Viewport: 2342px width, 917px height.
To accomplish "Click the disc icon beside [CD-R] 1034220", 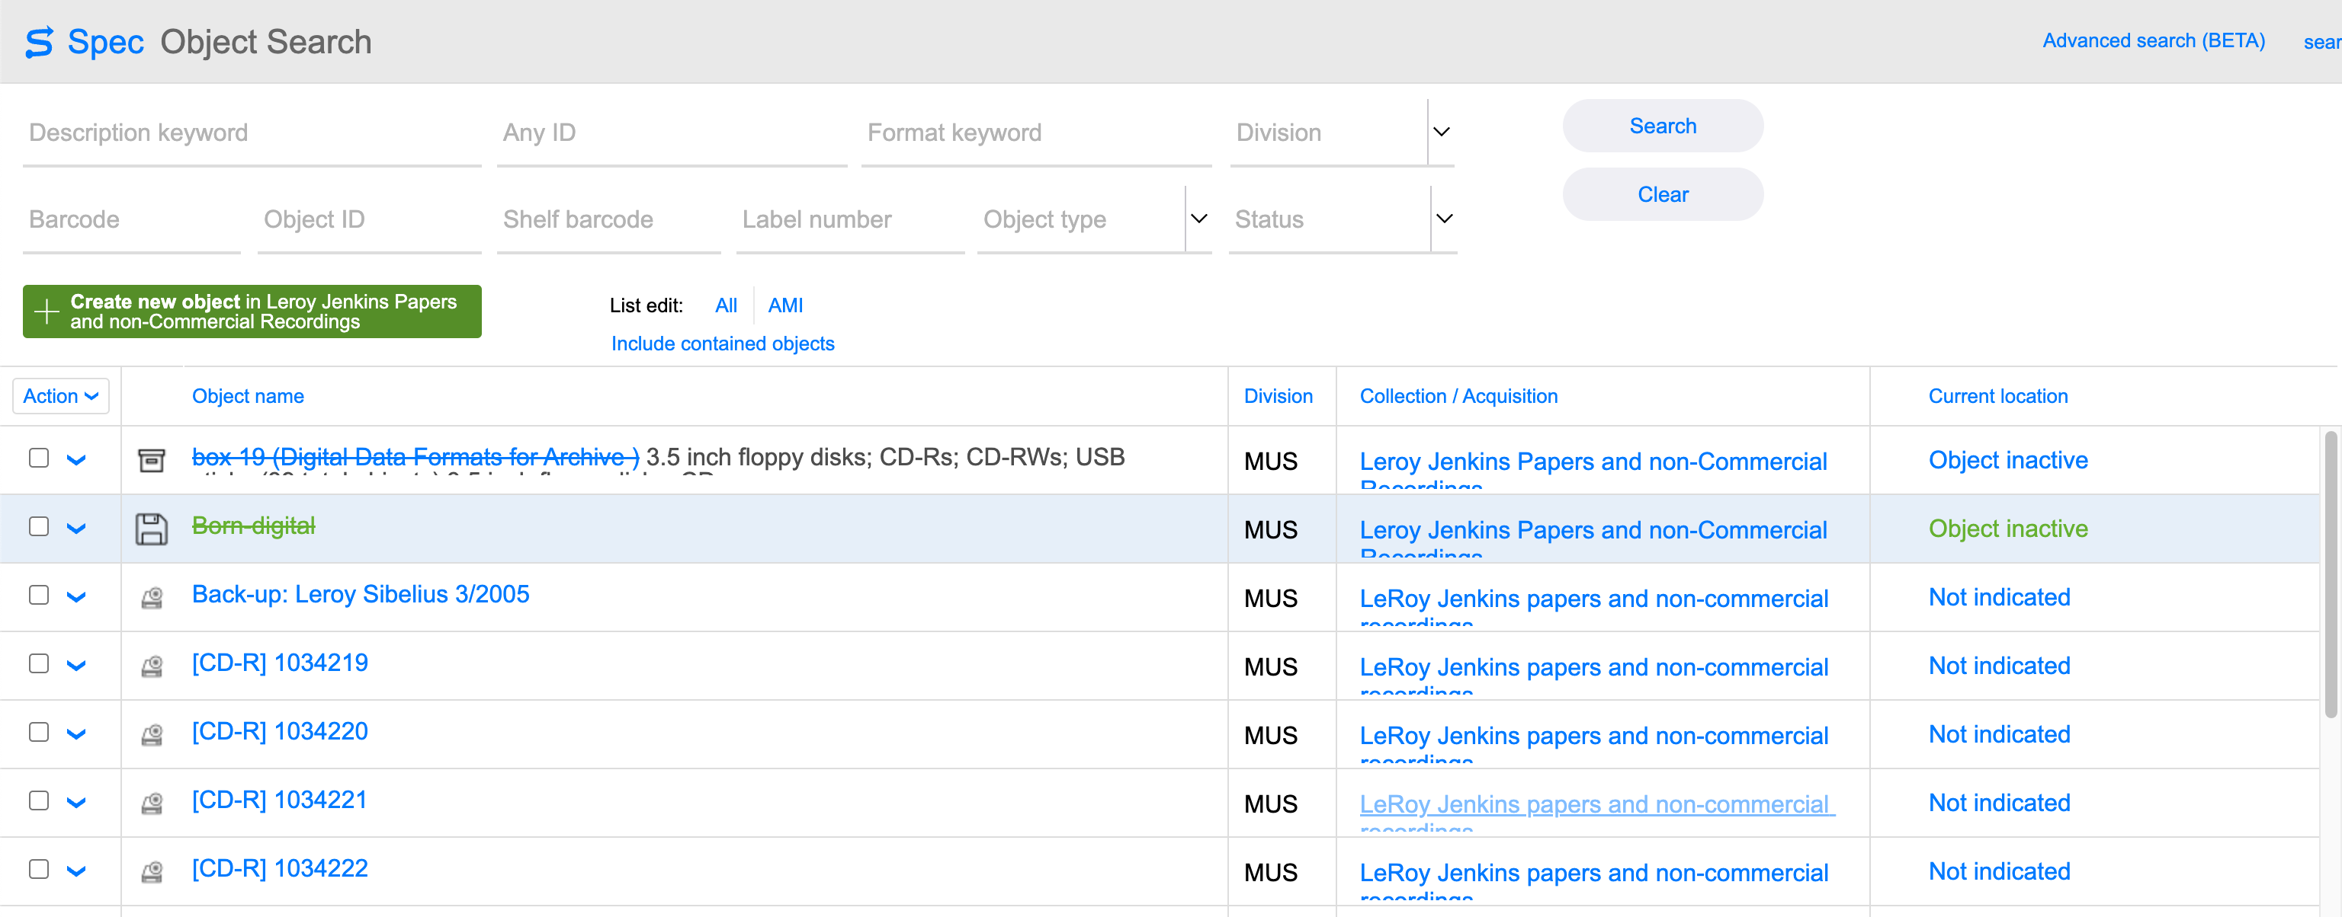I will (152, 734).
